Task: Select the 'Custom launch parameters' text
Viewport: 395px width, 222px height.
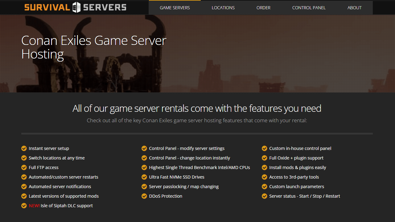Action: coord(297,187)
